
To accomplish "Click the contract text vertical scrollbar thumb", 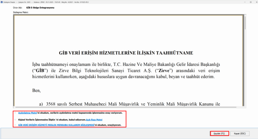I will 245,23.
